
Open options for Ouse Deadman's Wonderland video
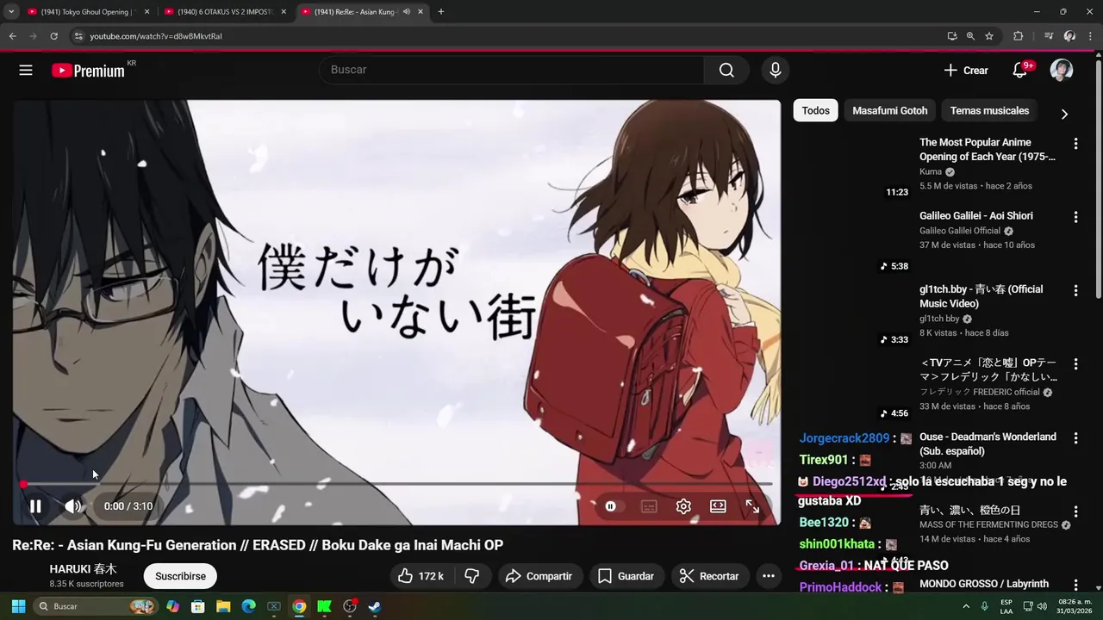[x=1075, y=437]
